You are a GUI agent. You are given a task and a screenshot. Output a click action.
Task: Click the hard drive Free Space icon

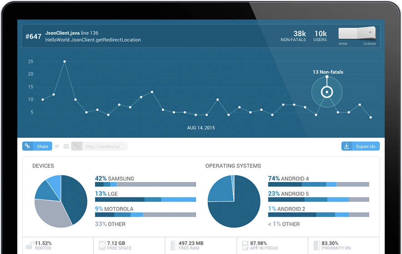click(102, 245)
